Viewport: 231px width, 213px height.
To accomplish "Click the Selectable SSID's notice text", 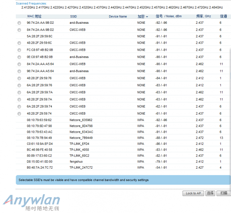I will pos(83,180).
